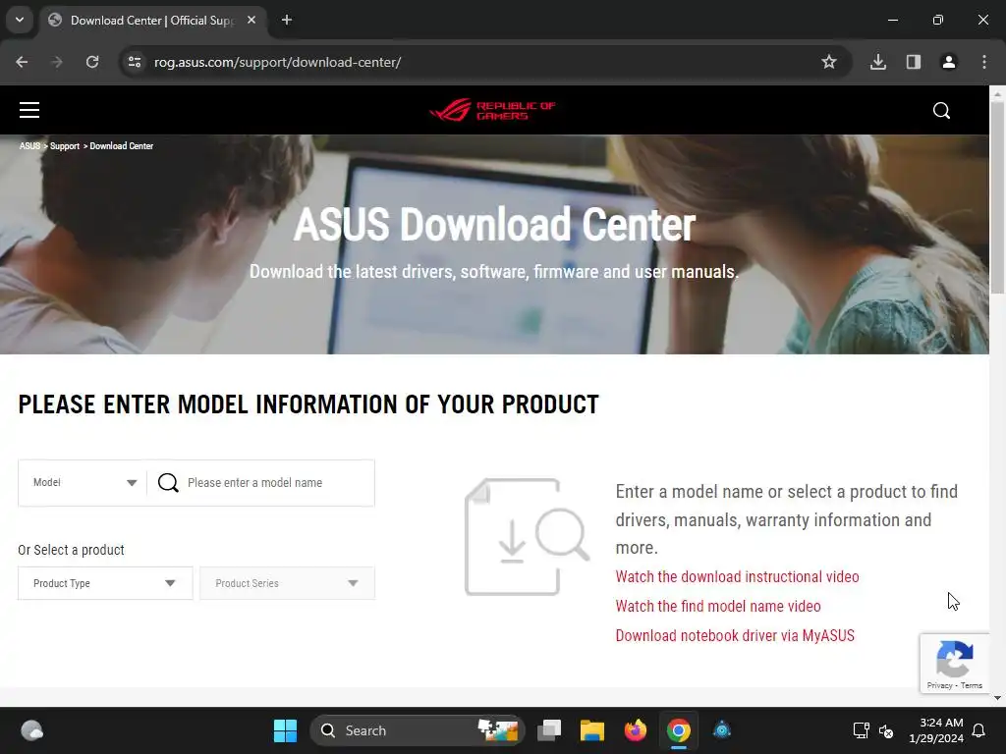
Task: Click muted volume tray icon
Action: [x=886, y=730]
